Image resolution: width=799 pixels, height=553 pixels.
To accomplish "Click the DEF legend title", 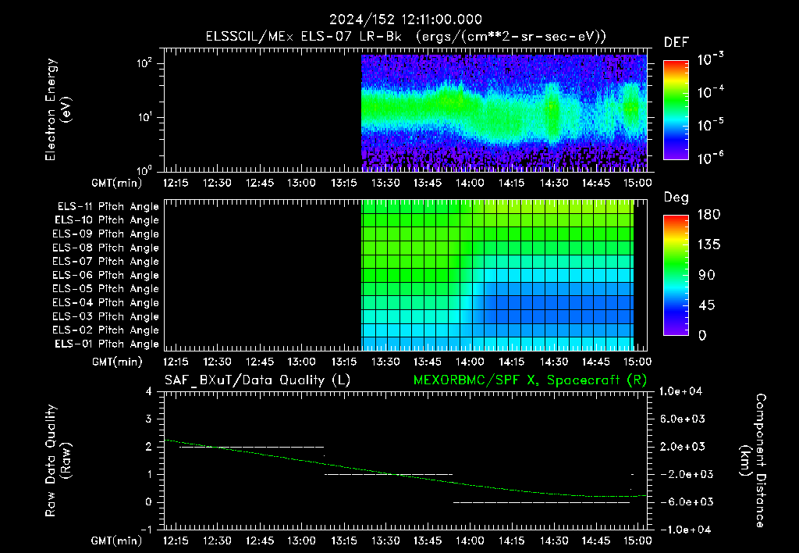I will tap(676, 43).
